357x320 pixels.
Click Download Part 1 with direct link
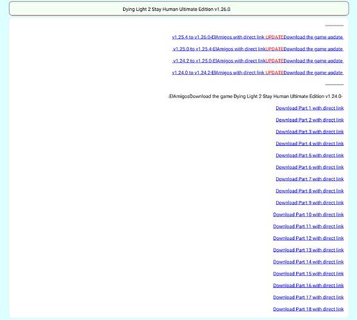click(310, 108)
